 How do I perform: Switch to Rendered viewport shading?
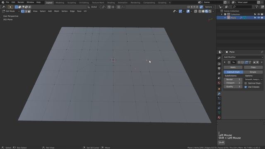(x=210, y=11)
